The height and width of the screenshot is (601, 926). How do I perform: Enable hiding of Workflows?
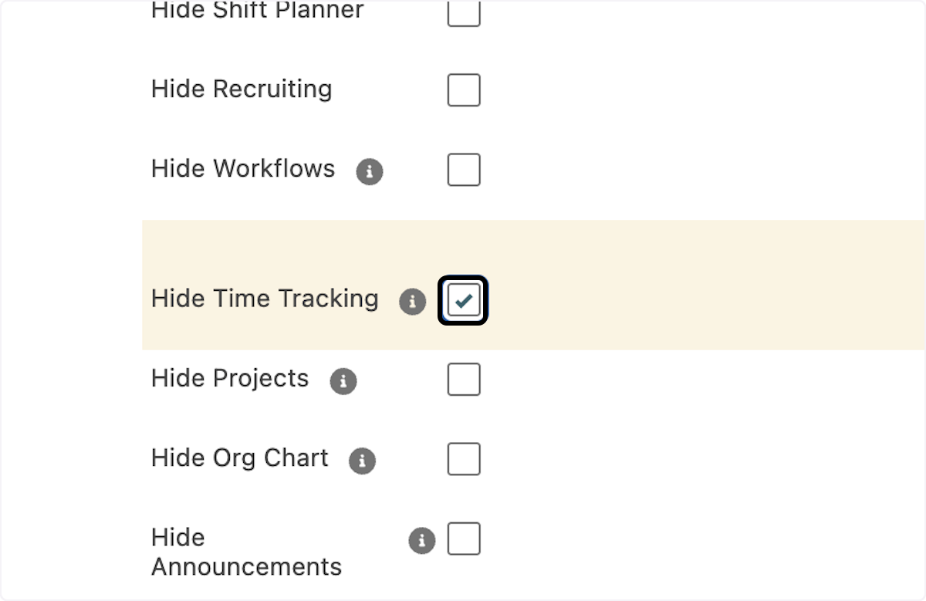point(464,170)
